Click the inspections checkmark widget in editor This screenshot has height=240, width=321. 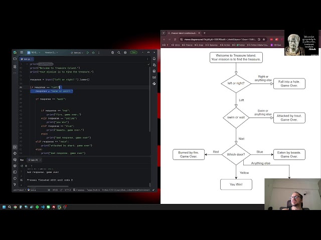point(148,64)
